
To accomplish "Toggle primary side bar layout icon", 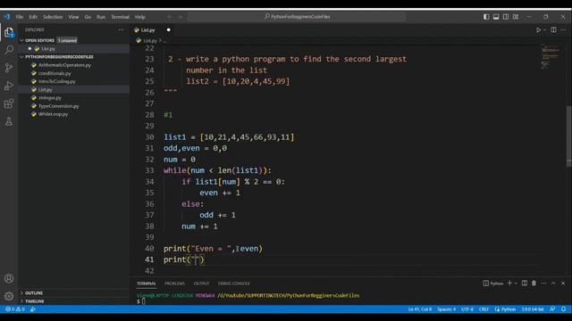I will coord(486,17).
